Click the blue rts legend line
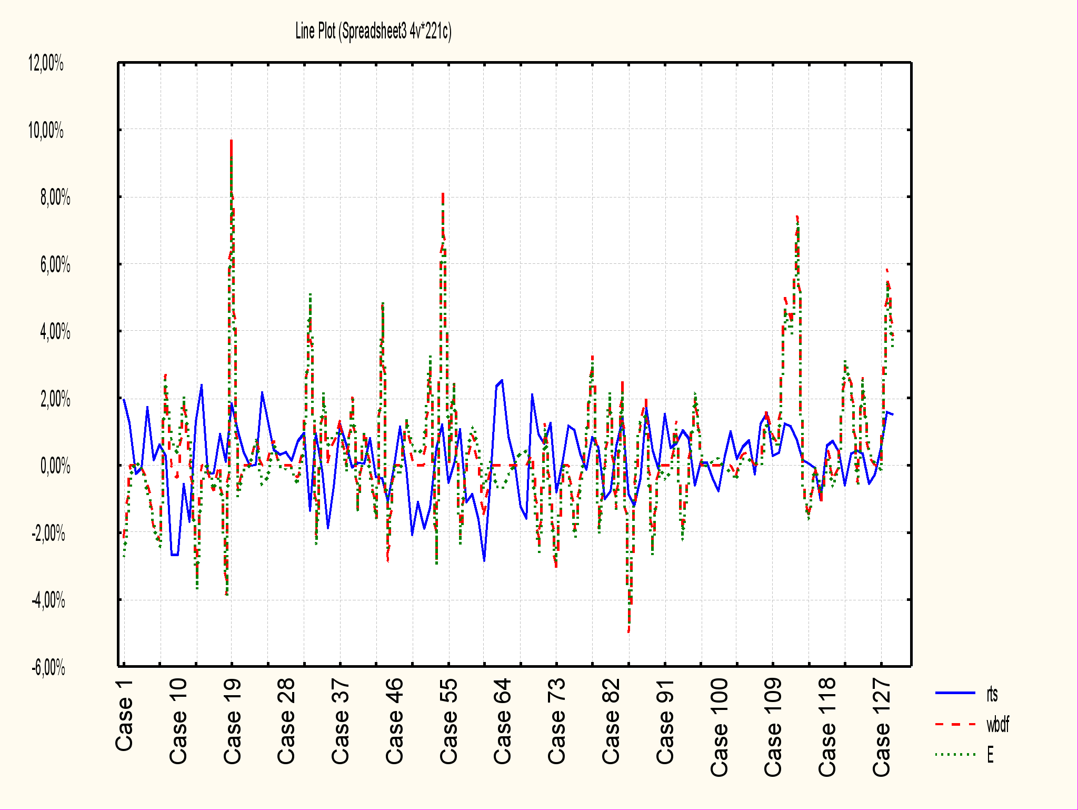 tap(955, 693)
